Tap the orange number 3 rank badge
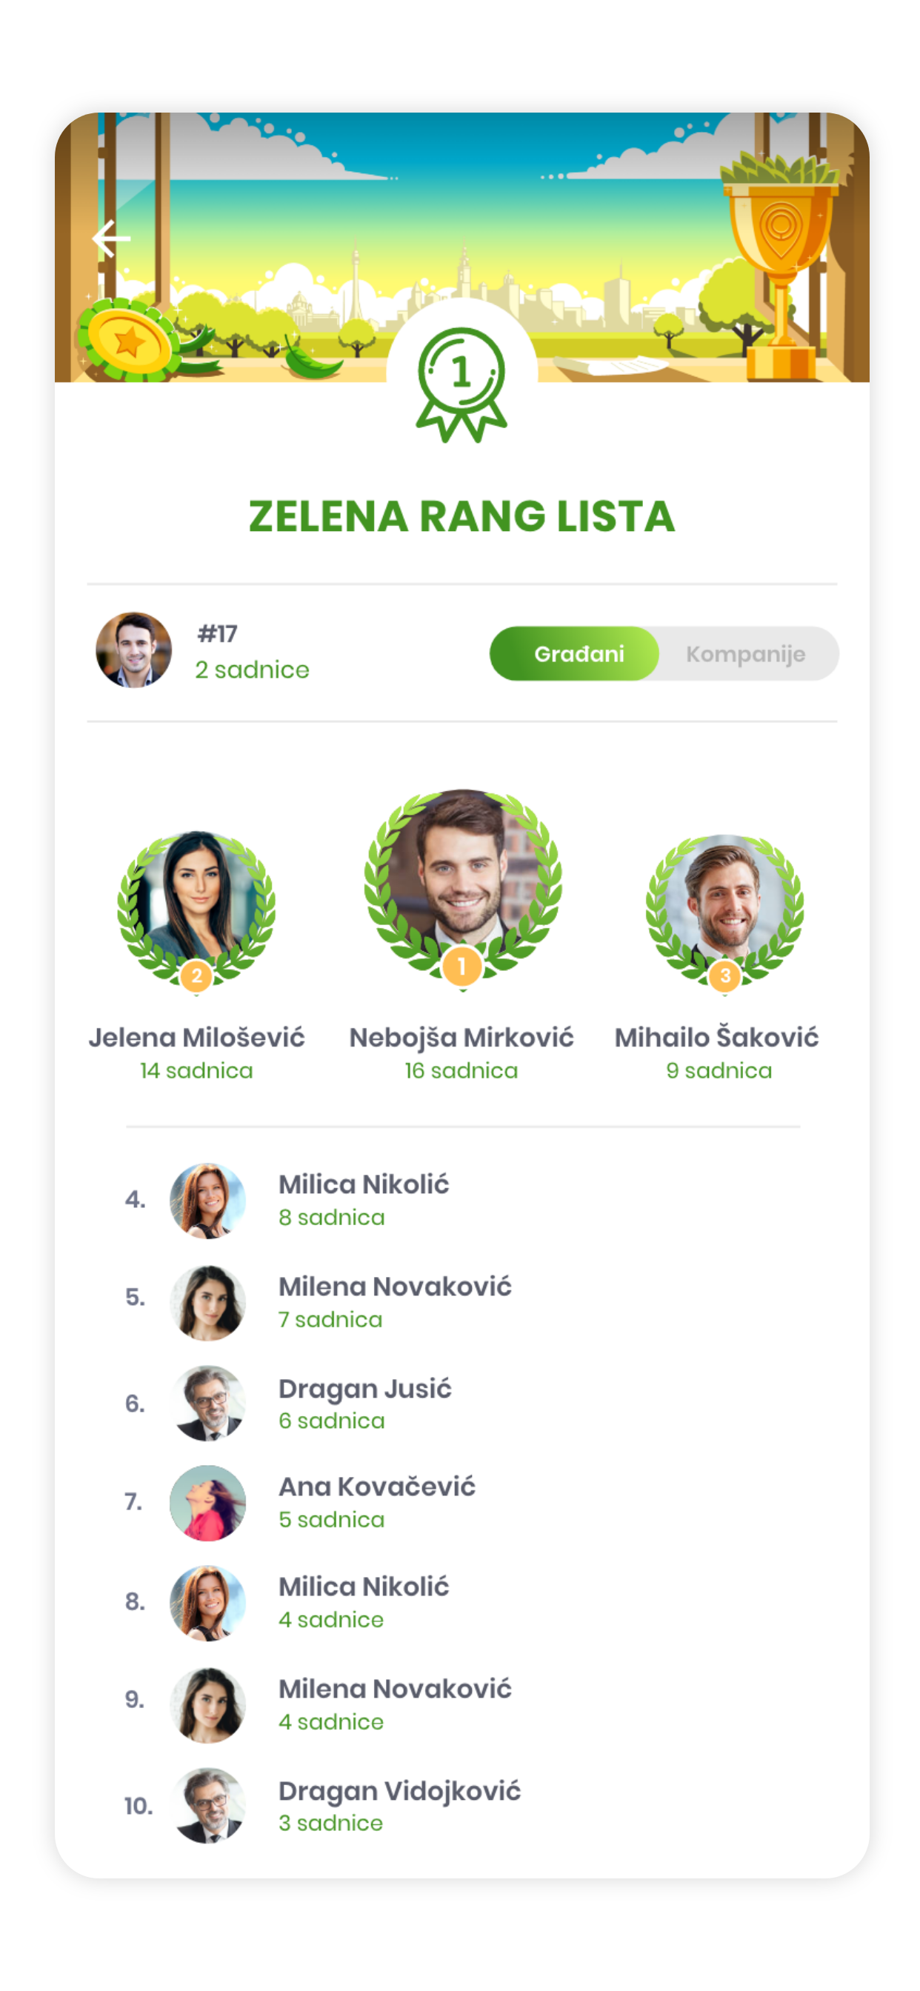This screenshot has width=920, height=1991. point(724,976)
